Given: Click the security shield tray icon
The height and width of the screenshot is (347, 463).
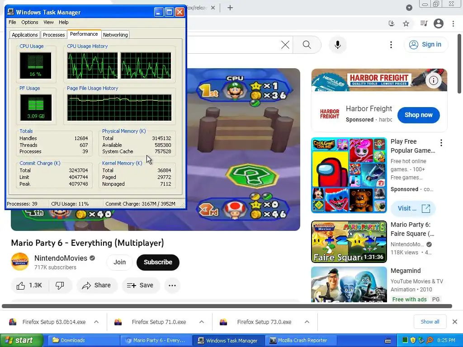Looking at the screenshot, I should click(413, 340).
